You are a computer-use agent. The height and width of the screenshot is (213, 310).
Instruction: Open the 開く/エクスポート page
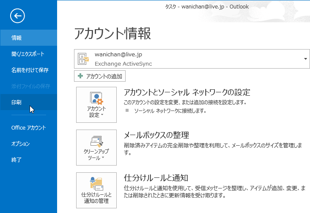(28, 54)
